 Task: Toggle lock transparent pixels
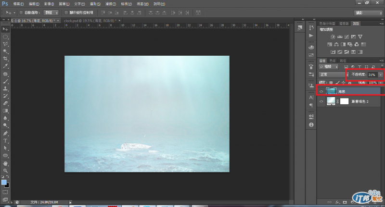coord(331,83)
